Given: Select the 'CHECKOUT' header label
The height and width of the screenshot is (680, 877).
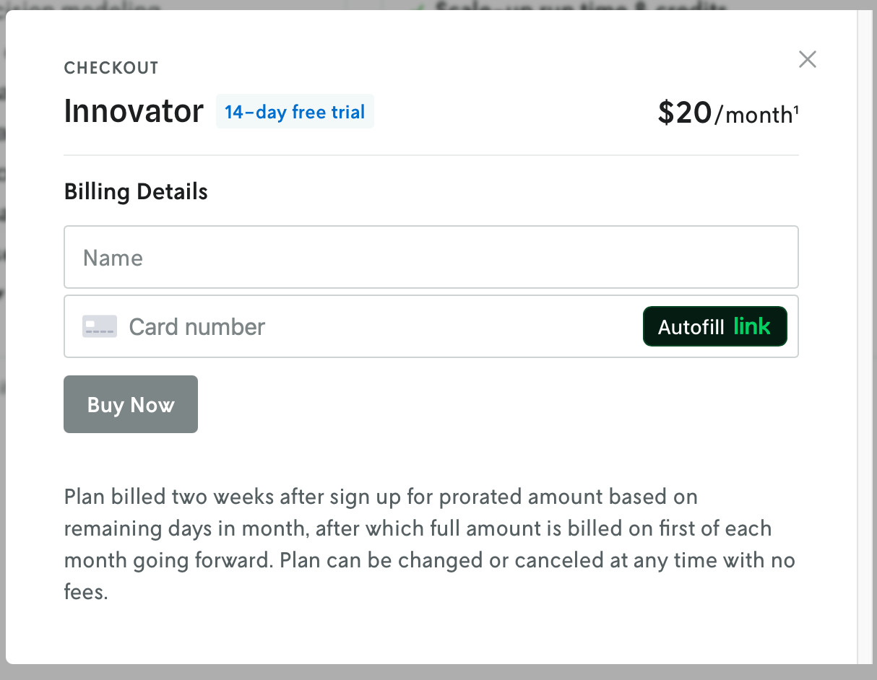Looking at the screenshot, I should click(x=111, y=67).
